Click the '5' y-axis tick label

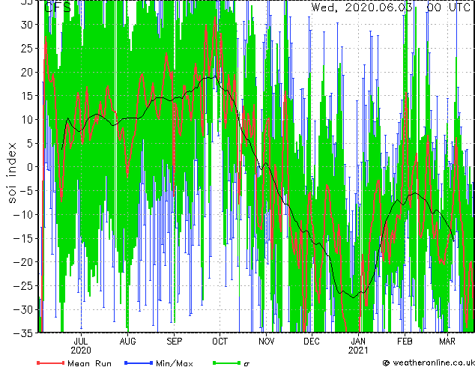click(30, 144)
